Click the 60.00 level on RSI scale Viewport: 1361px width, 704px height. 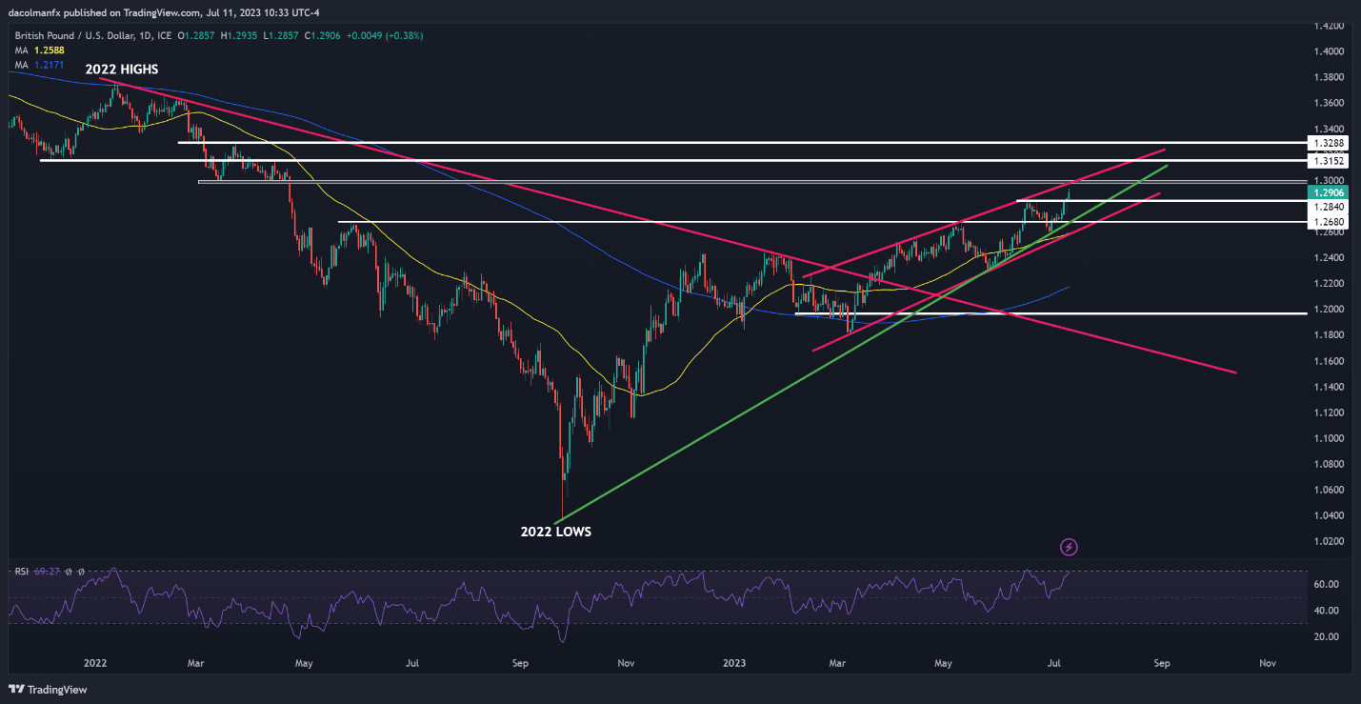click(1326, 584)
